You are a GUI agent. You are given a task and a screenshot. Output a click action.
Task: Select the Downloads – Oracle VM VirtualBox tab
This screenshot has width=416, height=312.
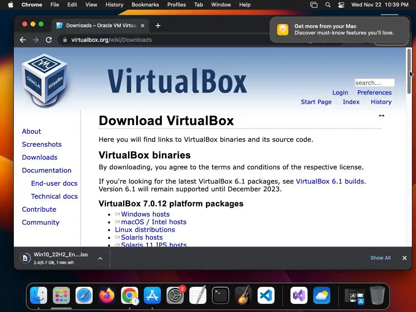click(x=100, y=26)
